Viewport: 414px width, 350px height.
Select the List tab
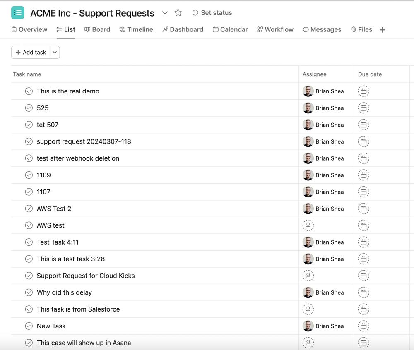tap(66, 29)
